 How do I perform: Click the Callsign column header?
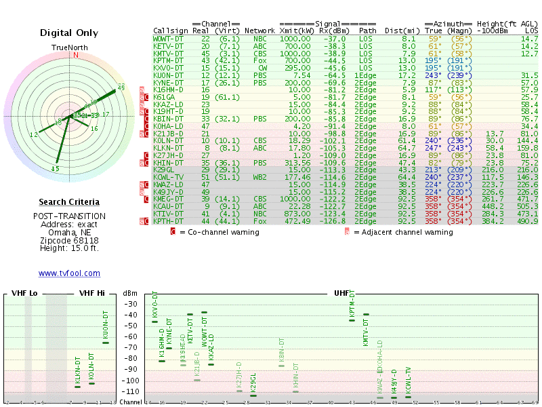click(171, 31)
